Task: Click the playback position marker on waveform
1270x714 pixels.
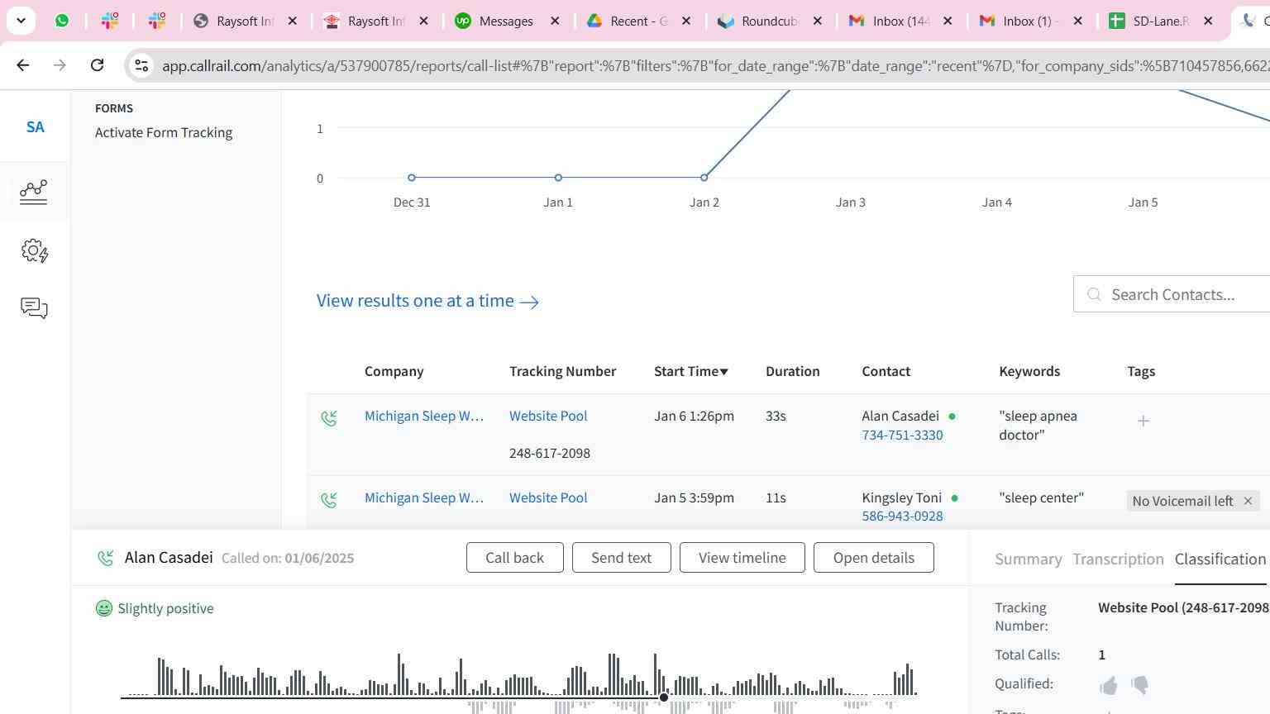Action: 663,698
